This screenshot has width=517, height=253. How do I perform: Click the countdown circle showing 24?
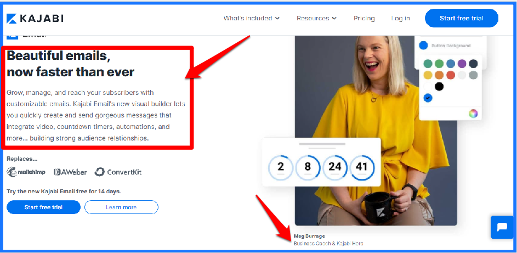[334, 167]
